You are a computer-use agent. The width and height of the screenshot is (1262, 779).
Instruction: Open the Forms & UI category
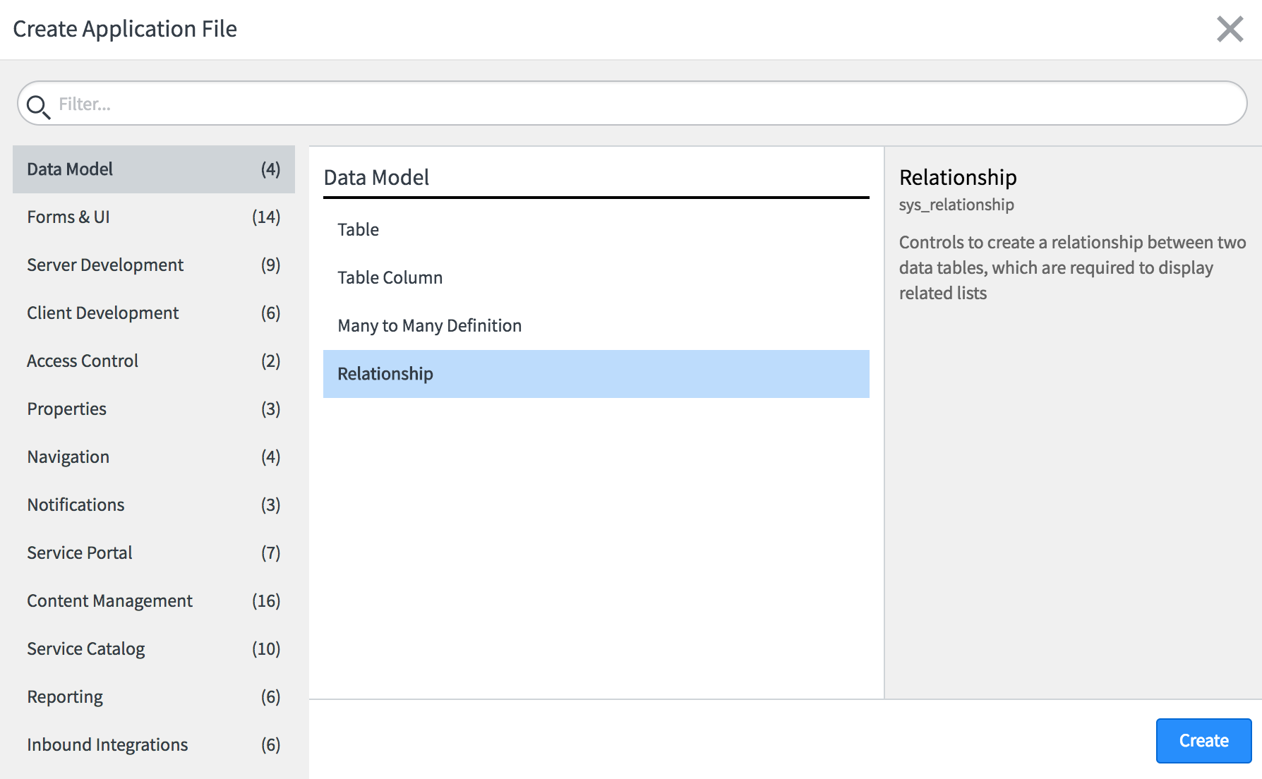tap(154, 217)
